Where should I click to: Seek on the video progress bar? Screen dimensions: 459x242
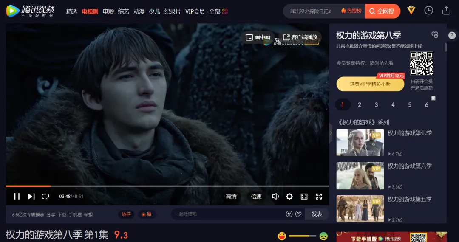pyautogui.click(x=167, y=186)
